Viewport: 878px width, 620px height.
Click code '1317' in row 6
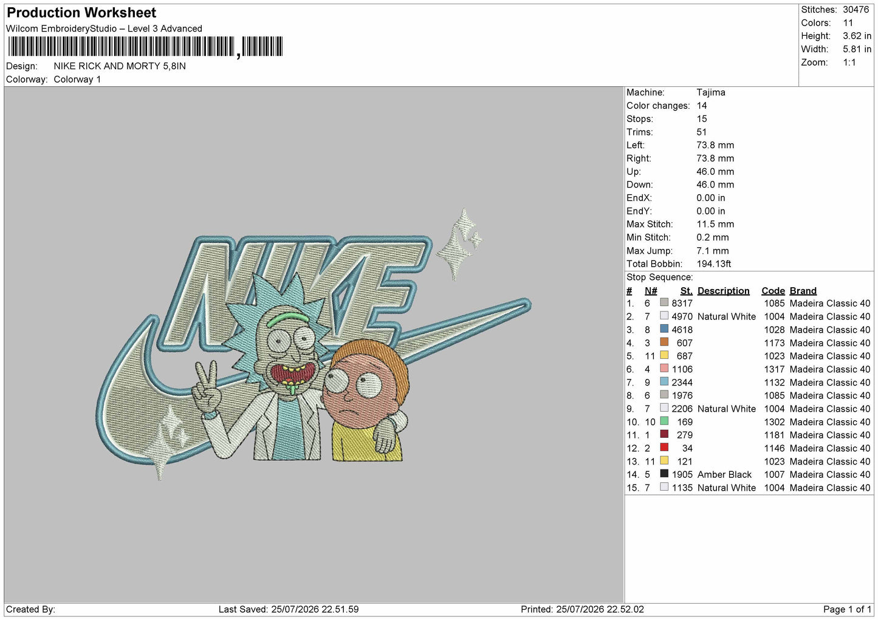pos(774,369)
